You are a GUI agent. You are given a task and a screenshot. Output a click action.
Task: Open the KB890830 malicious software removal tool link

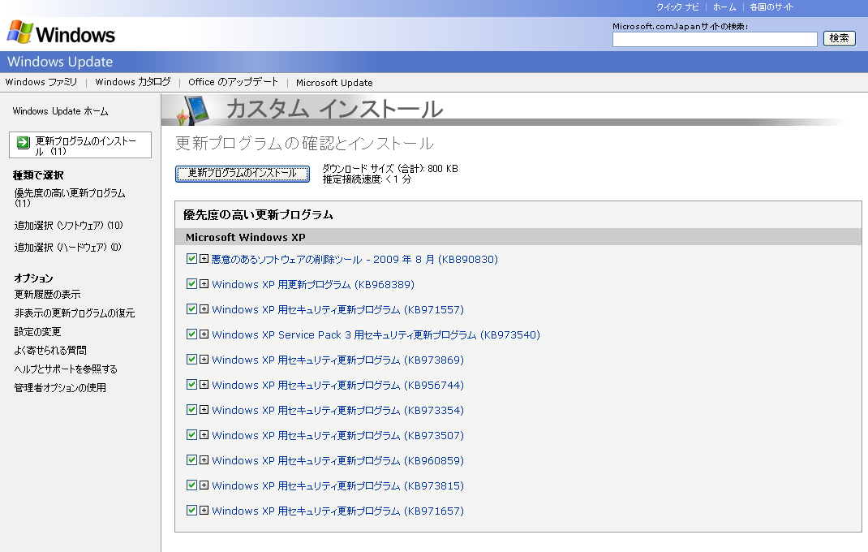(x=355, y=260)
